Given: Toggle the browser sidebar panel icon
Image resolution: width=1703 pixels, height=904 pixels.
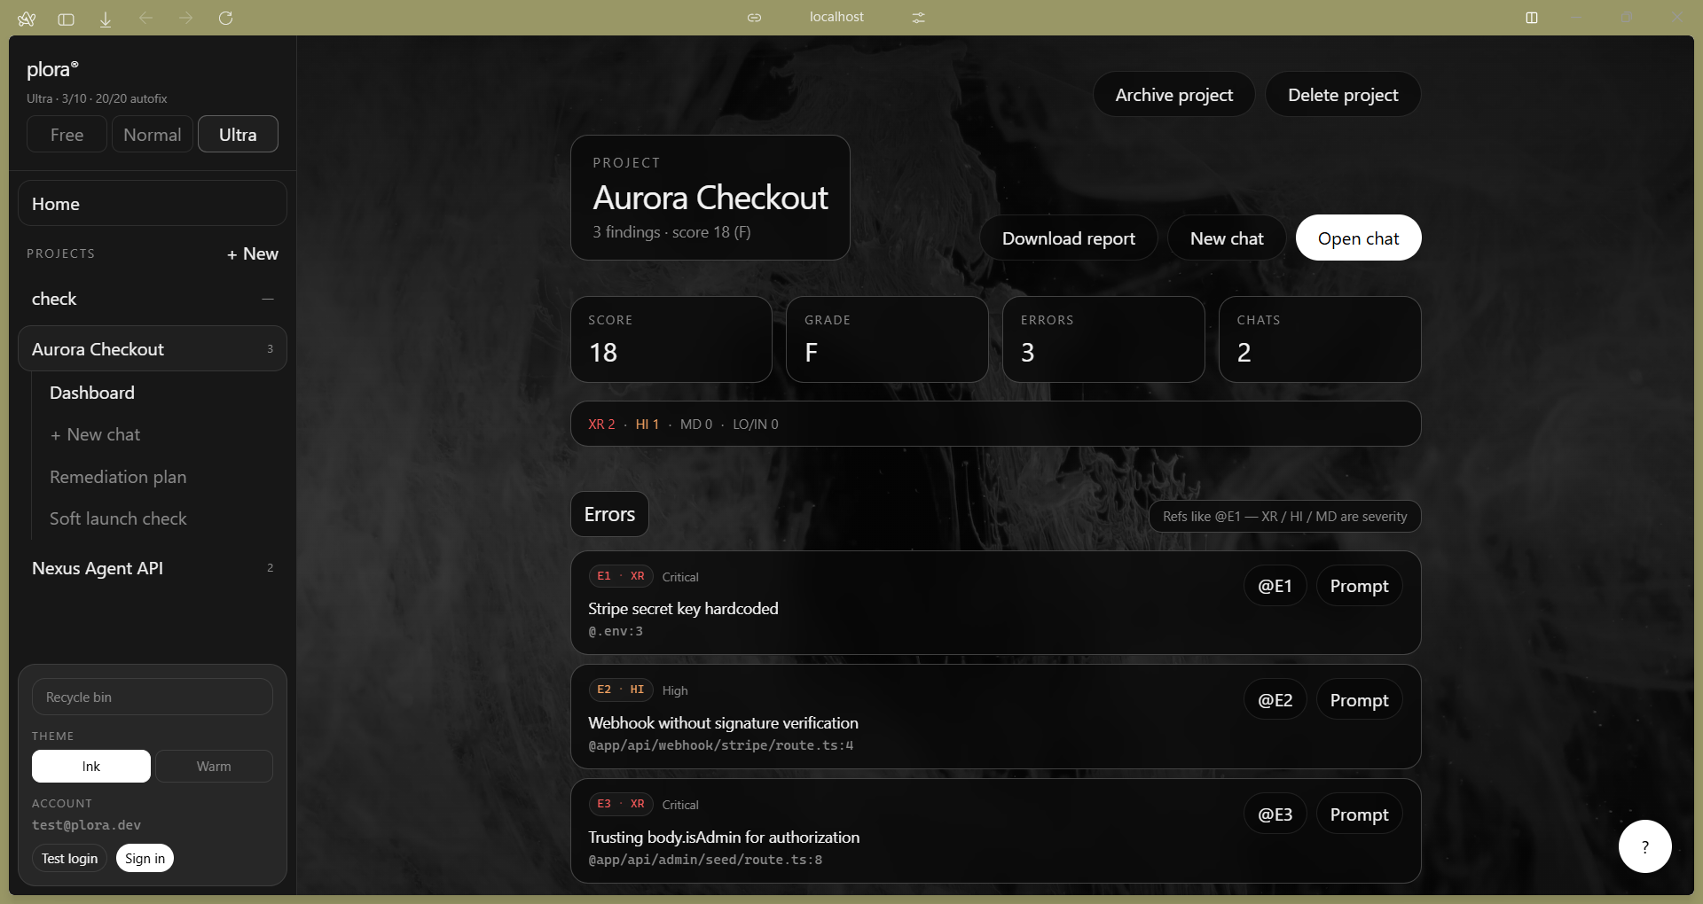Looking at the screenshot, I should 66,18.
